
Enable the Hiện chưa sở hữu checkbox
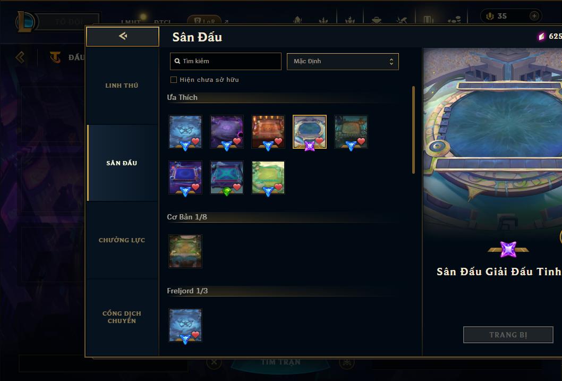click(174, 80)
